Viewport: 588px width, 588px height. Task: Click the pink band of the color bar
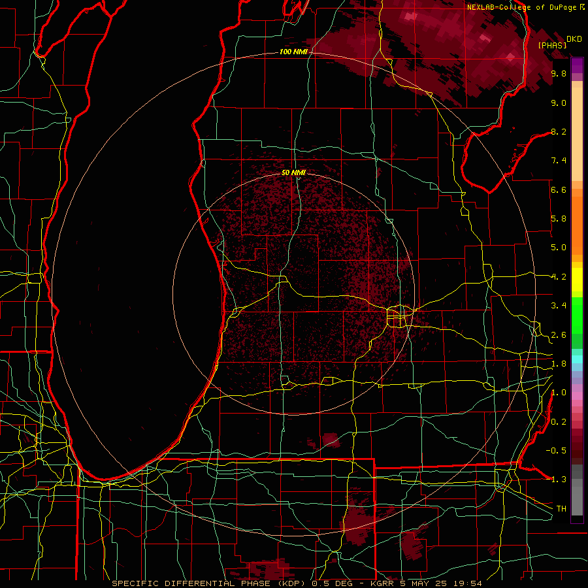(577, 396)
